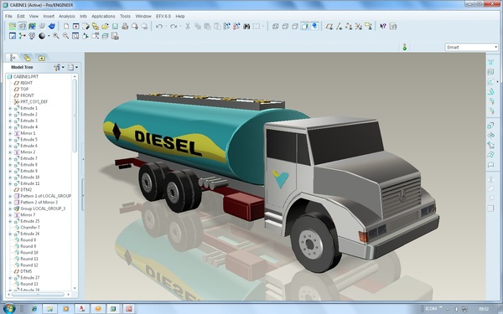The width and height of the screenshot is (503, 314).
Task: Click the green traffic light status icon
Action: (x=405, y=47)
